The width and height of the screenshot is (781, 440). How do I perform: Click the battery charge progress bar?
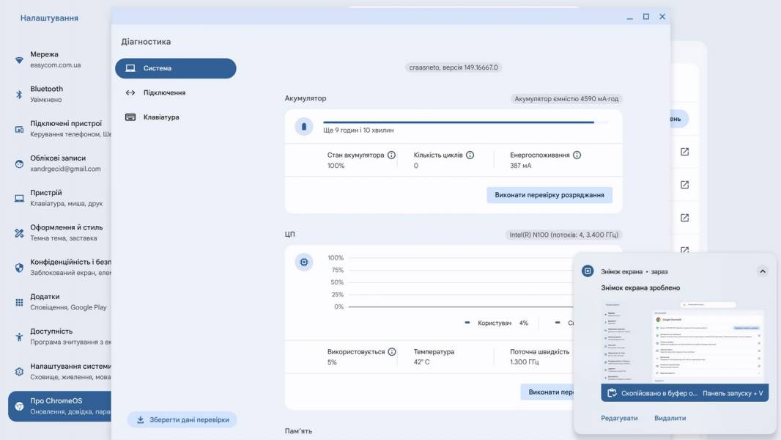point(465,122)
